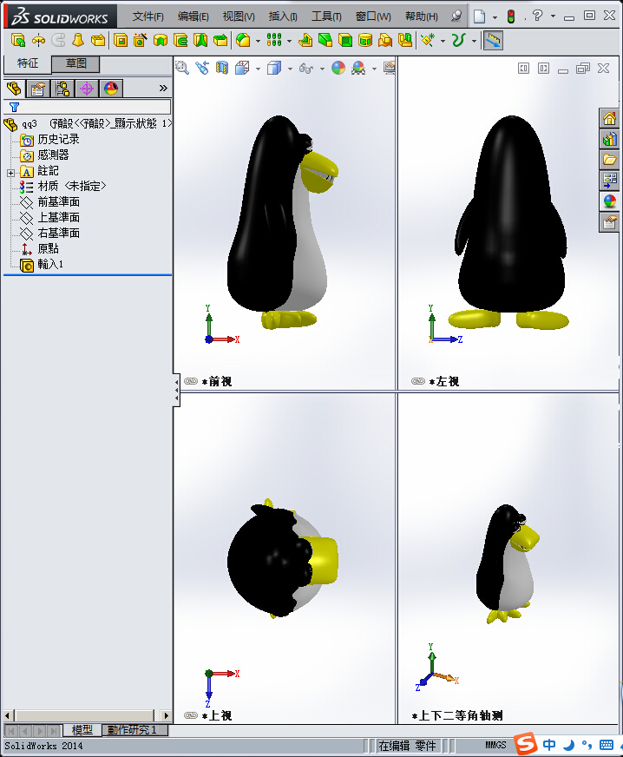Image resolution: width=623 pixels, height=757 pixels.
Task: Expand the 註記 annotations tree node
Action: (x=10, y=173)
